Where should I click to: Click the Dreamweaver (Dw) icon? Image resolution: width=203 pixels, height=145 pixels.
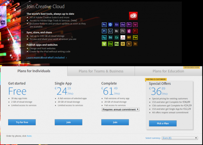point(110,44)
